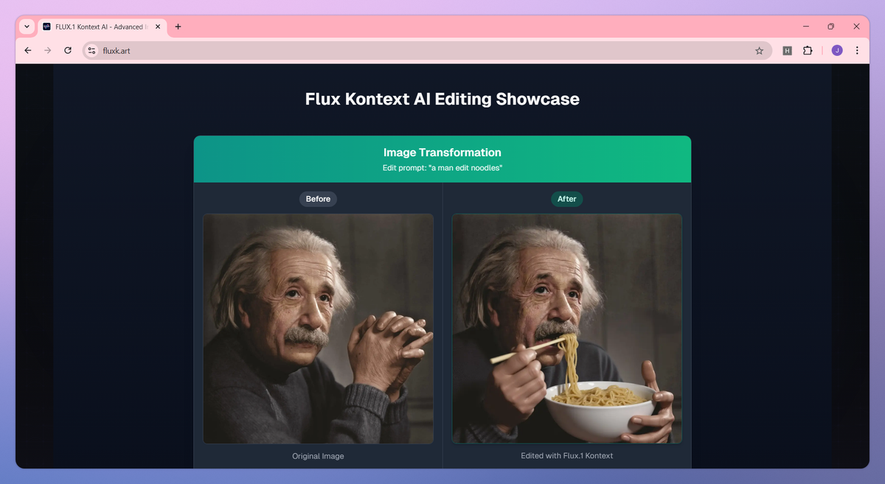Screen dimensions: 885x484
Task: Reload the fluxk.art page
Action: (x=67, y=50)
